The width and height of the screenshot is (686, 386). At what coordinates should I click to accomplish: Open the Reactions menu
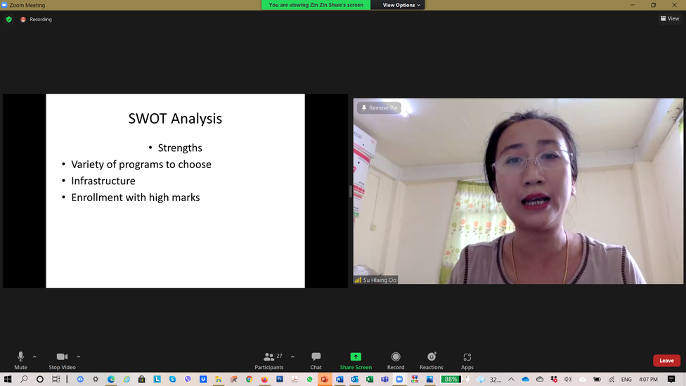pyautogui.click(x=432, y=361)
